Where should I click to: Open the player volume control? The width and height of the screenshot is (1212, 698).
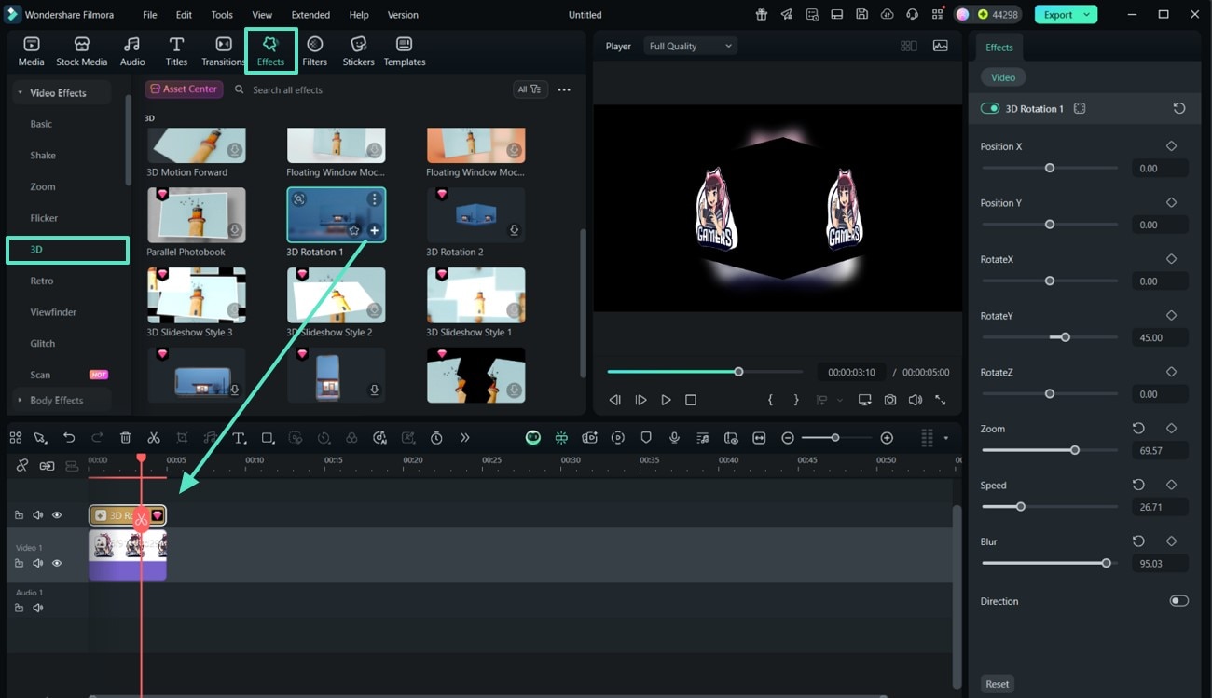point(916,400)
